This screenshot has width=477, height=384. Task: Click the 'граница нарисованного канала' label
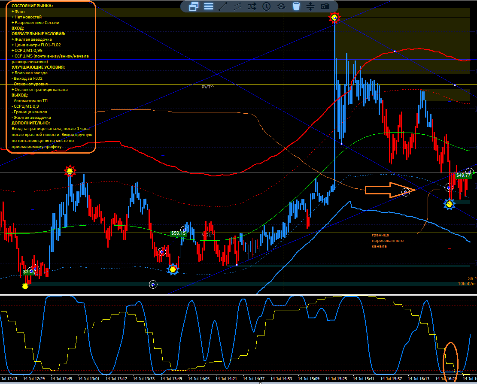(388, 241)
